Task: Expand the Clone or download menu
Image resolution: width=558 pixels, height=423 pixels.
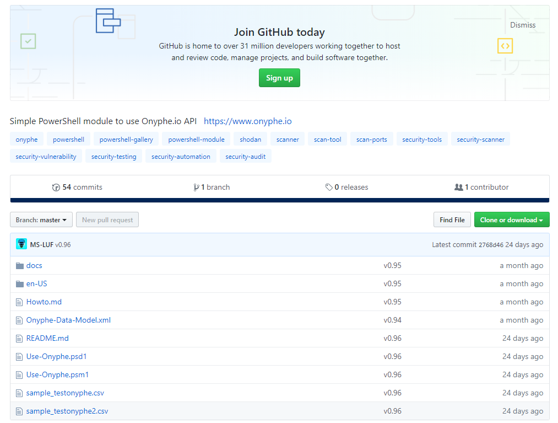Action: point(511,219)
